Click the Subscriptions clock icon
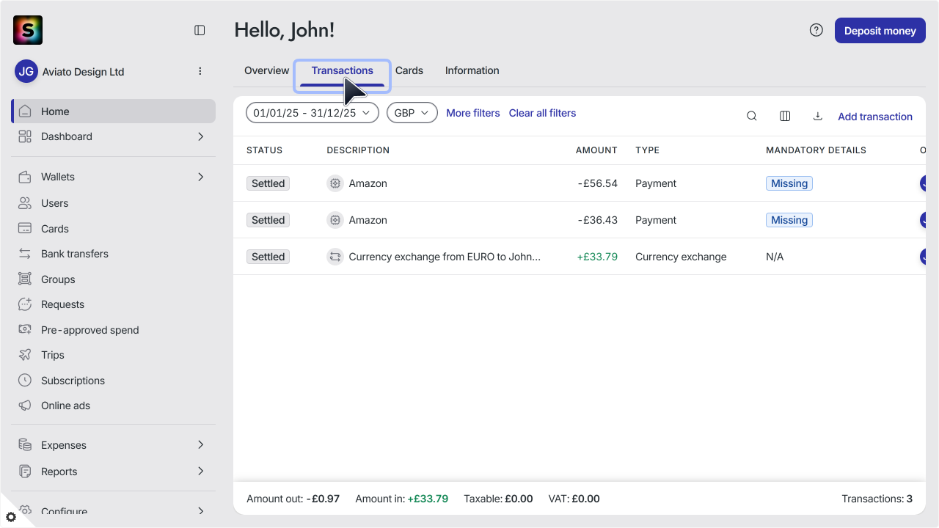The width and height of the screenshot is (939, 528). [x=25, y=381]
